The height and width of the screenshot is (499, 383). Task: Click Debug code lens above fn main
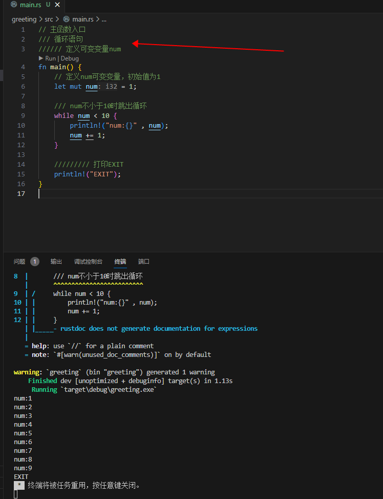coord(70,58)
